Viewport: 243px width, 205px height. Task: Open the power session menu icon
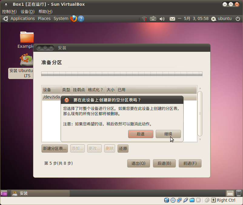coord(238,19)
